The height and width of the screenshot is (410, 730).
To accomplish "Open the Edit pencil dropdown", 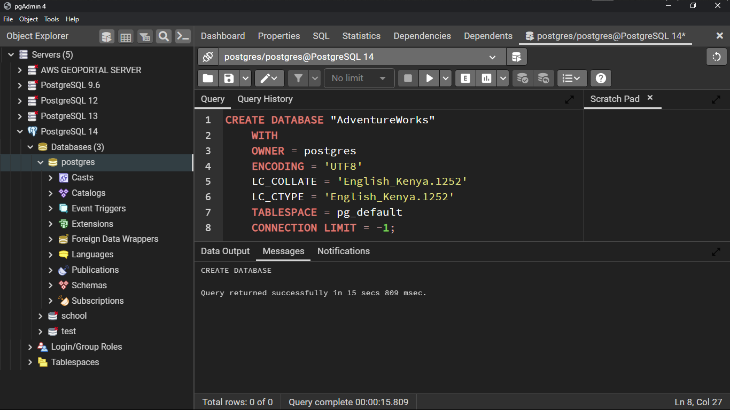I will tap(269, 78).
